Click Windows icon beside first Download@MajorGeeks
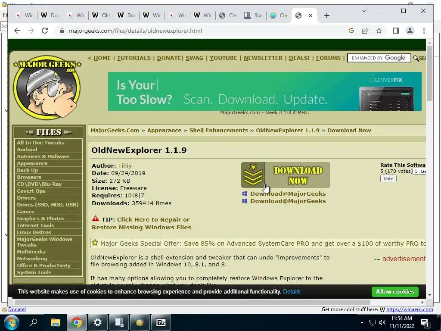Image resolution: width=441 pixels, height=331 pixels. (245, 194)
